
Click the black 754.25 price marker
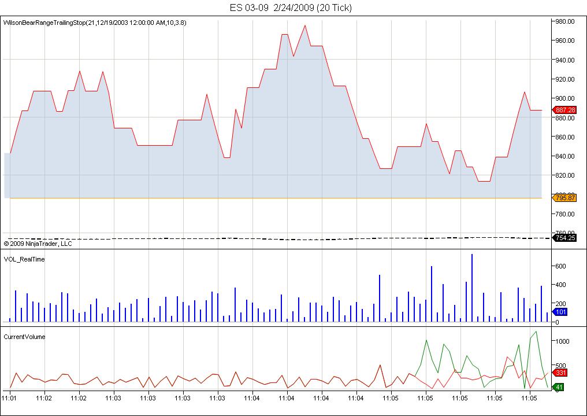(x=564, y=238)
